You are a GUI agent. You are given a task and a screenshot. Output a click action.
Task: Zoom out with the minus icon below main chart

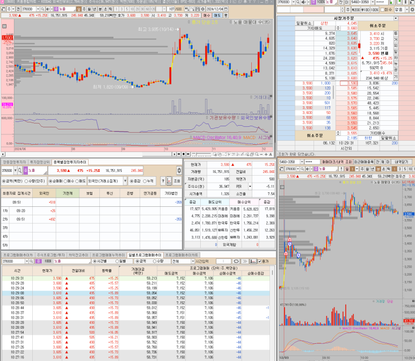pyautogui.click(x=261, y=154)
